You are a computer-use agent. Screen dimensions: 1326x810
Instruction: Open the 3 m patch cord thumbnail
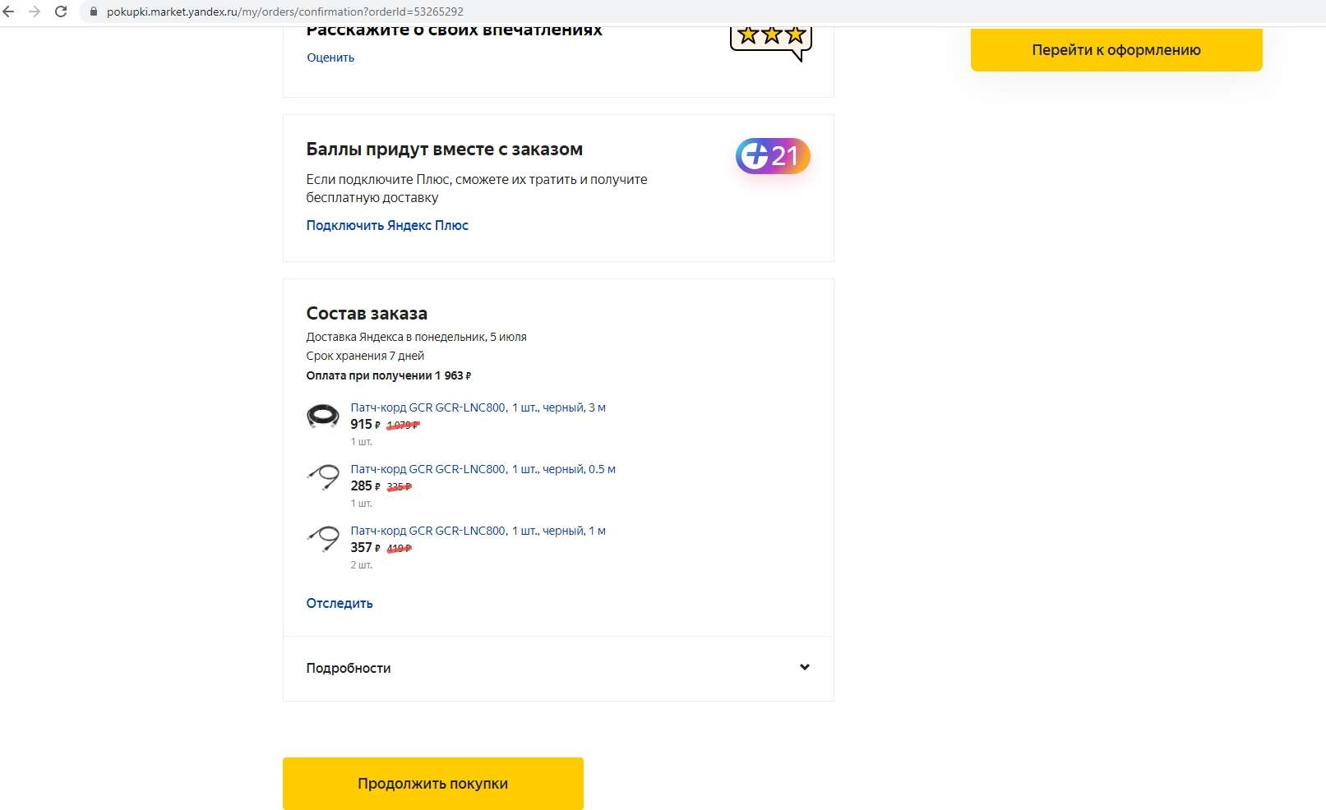pos(323,416)
